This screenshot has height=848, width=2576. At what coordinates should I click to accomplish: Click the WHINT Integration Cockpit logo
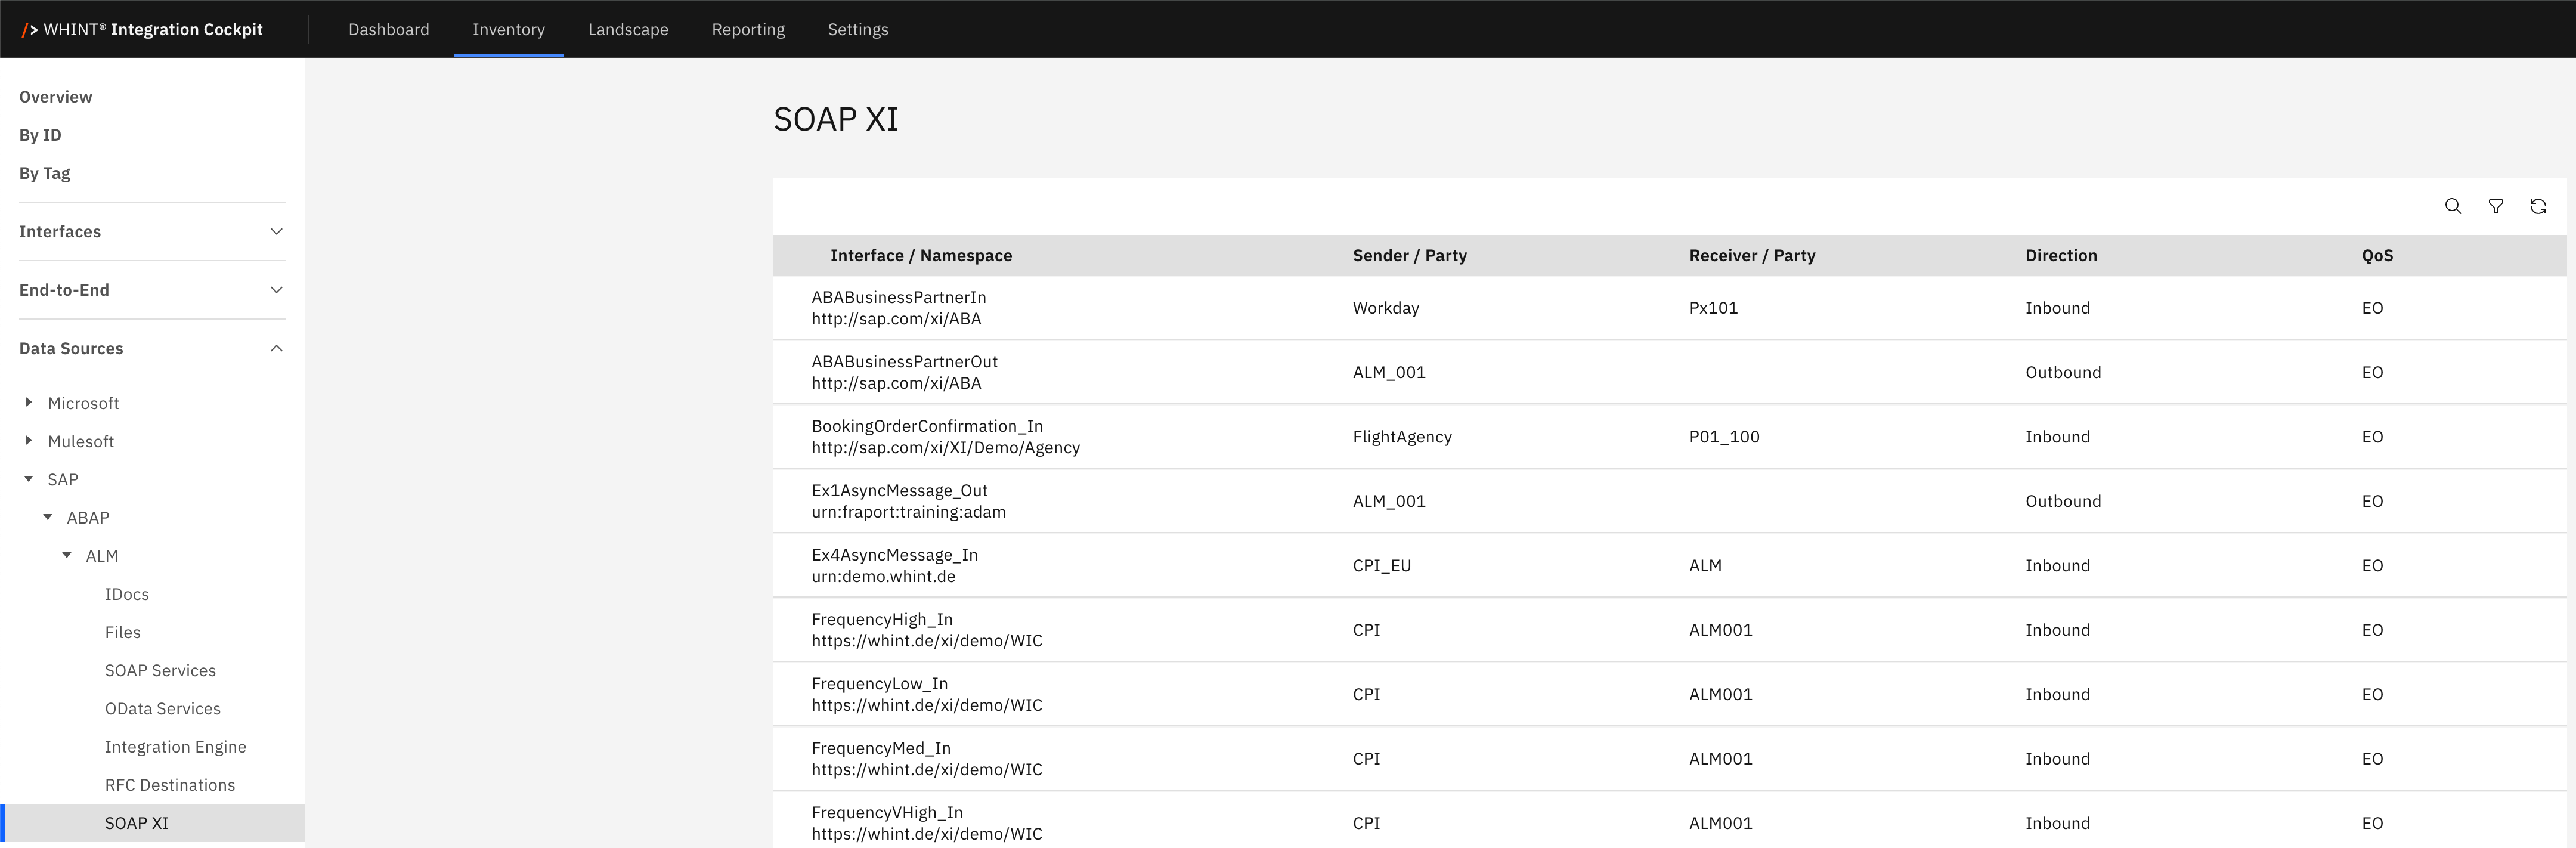[x=142, y=30]
